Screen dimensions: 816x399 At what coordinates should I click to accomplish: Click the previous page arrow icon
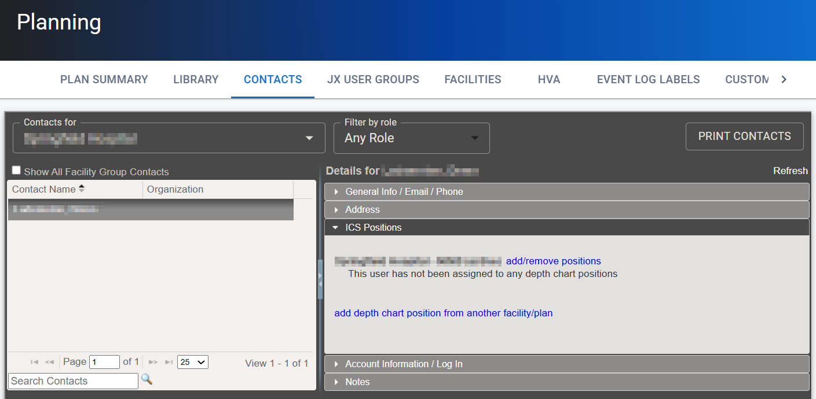49,361
